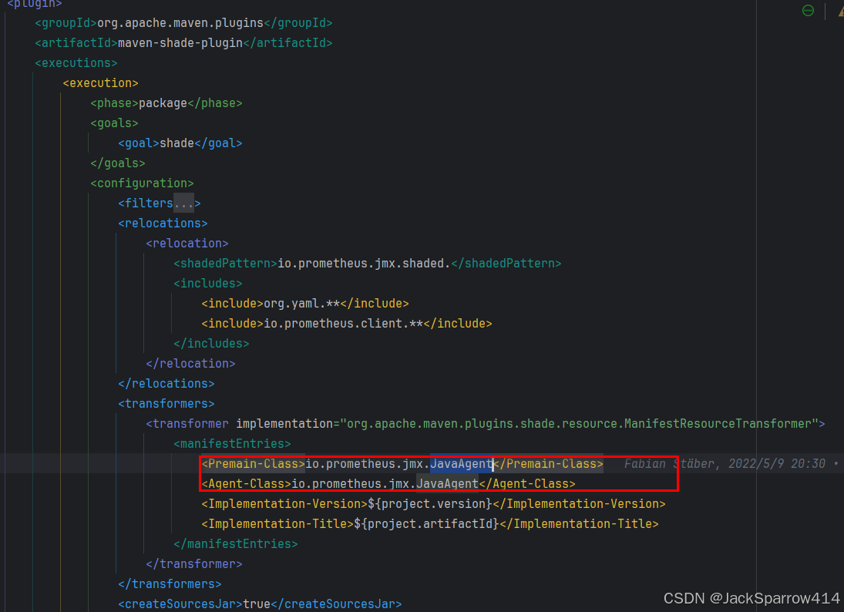Click the groupId value org.apache.maven.plugins
Image resolution: width=844 pixels, height=612 pixels.
pyautogui.click(x=180, y=23)
